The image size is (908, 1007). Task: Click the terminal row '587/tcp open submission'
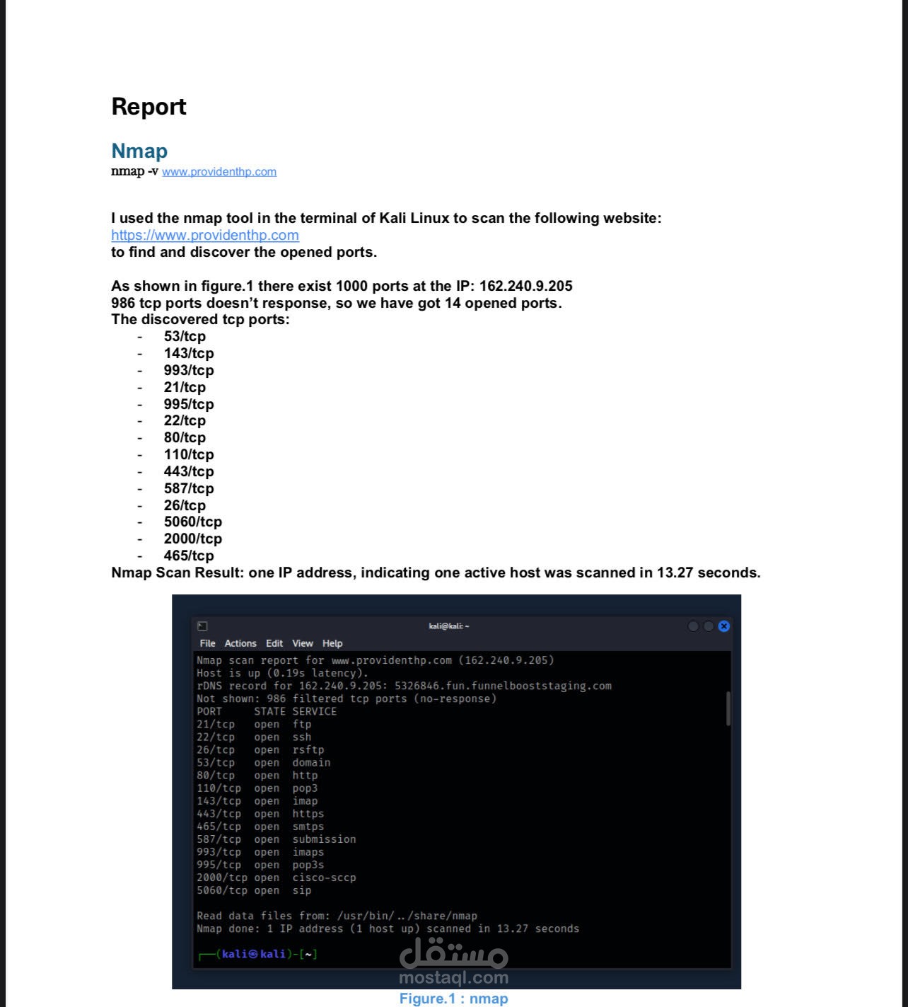pos(277,839)
